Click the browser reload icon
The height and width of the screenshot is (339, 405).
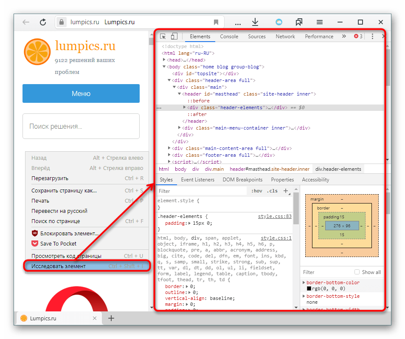pyautogui.click(x=43, y=22)
